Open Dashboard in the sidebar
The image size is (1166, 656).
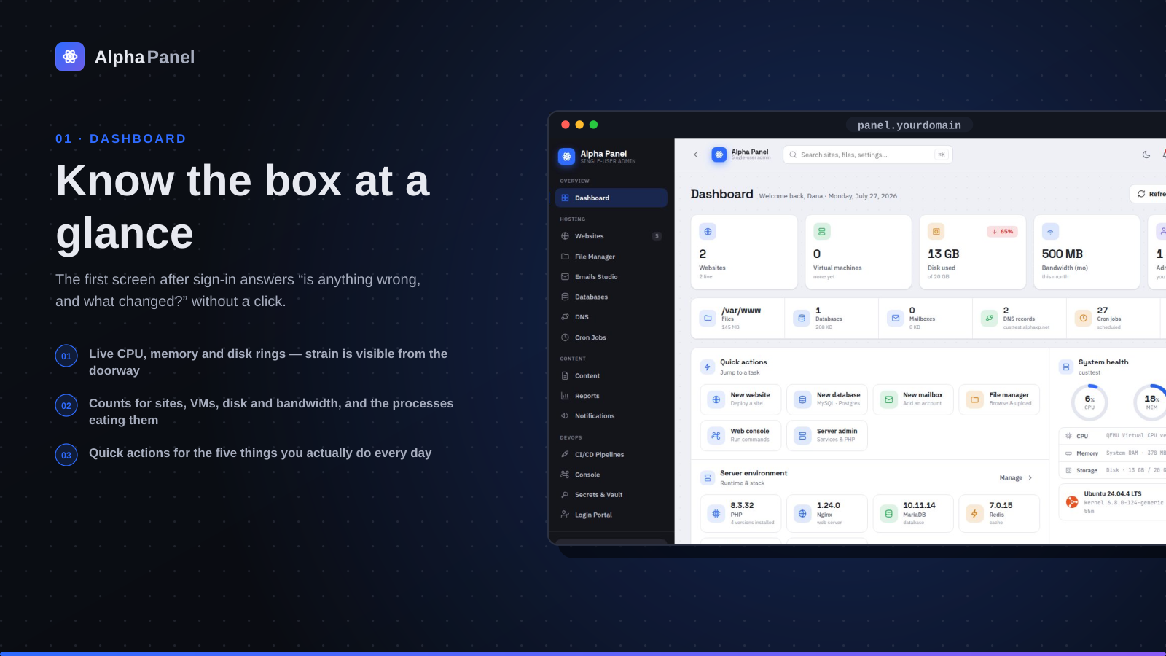click(x=611, y=198)
